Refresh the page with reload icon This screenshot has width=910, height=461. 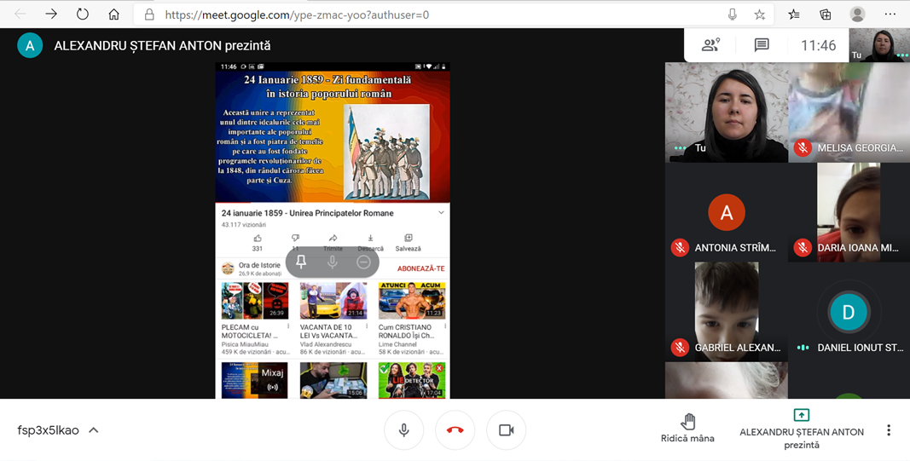click(82, 14)
